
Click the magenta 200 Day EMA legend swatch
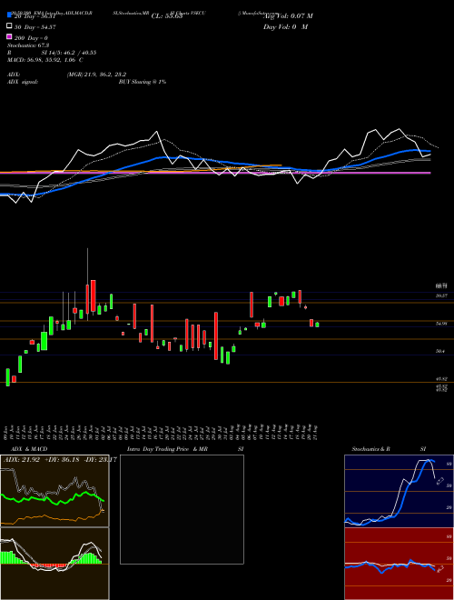[9, 37]
